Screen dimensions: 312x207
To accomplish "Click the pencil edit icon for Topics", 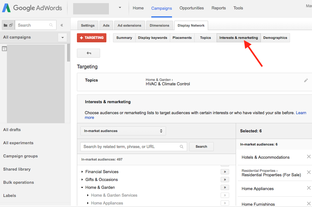I will point(306,80).
